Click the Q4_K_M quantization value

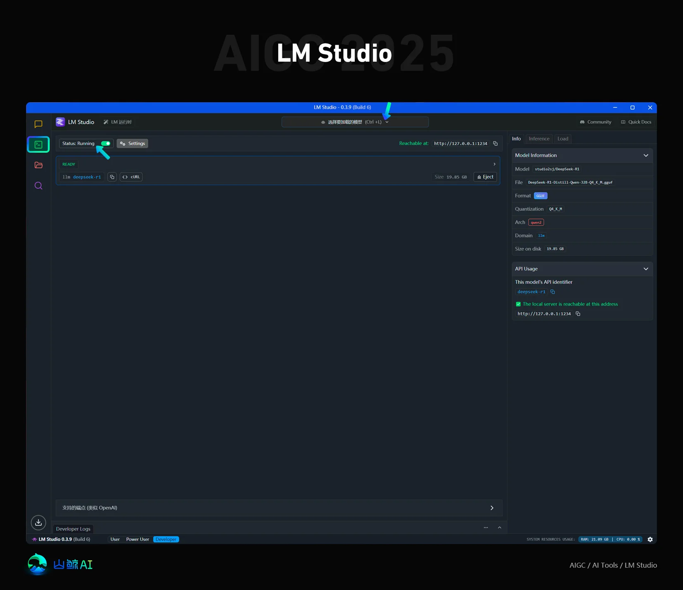coord(556,209)
